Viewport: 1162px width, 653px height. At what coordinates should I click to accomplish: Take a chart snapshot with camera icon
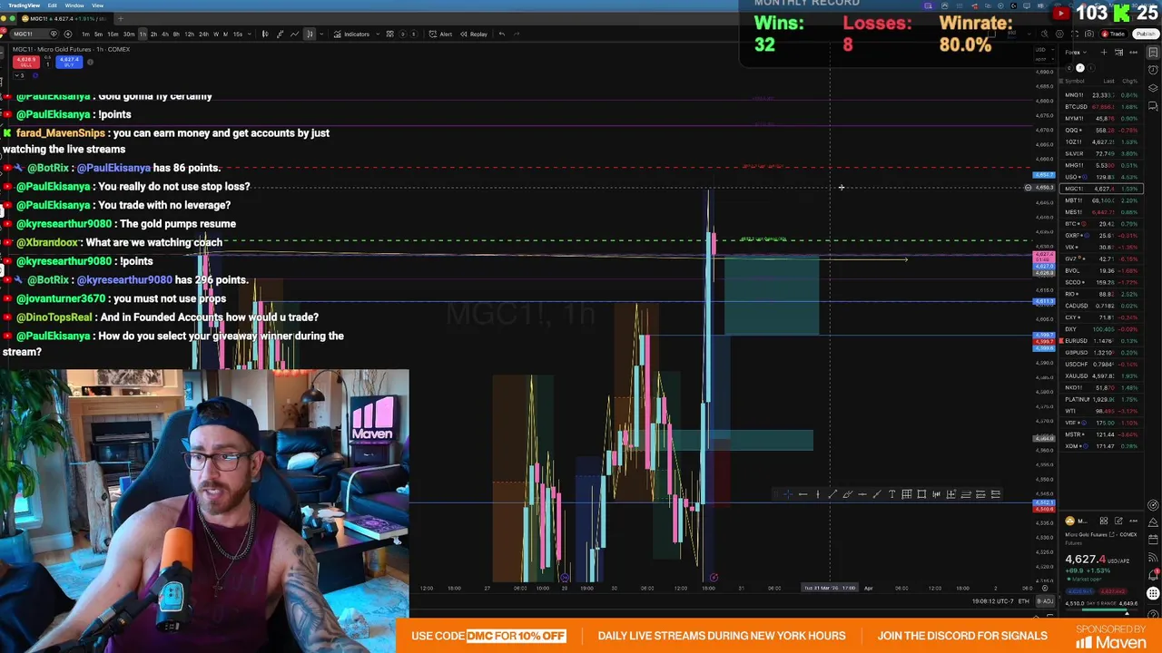click(1089, 34)
